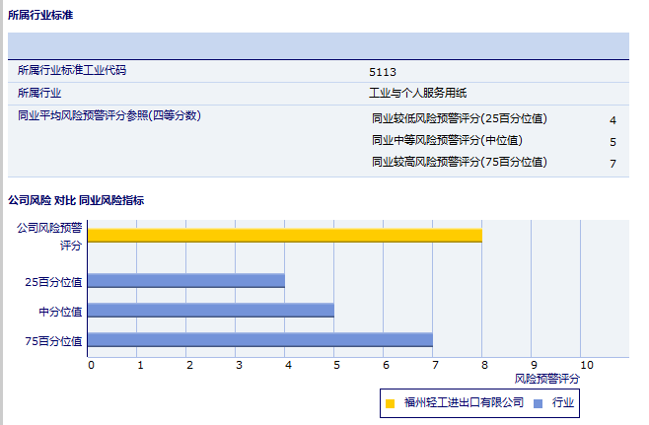Click the 公司风险 对比 同业风险指标 heading

pos(75,200)
